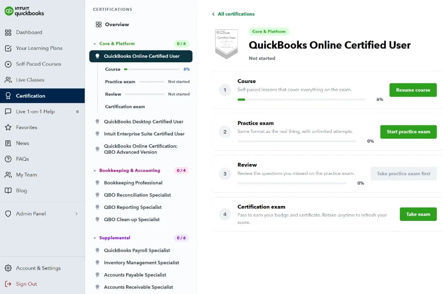The height and width of the screenshot is (294, 443).
Task: Click Bookkeeping & Accounting 0/4 count badge
Action: (181, 171)
